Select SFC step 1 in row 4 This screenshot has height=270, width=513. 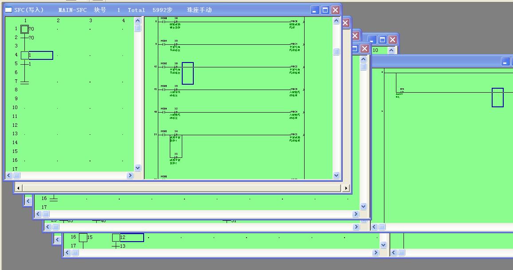tap(25, 55)
